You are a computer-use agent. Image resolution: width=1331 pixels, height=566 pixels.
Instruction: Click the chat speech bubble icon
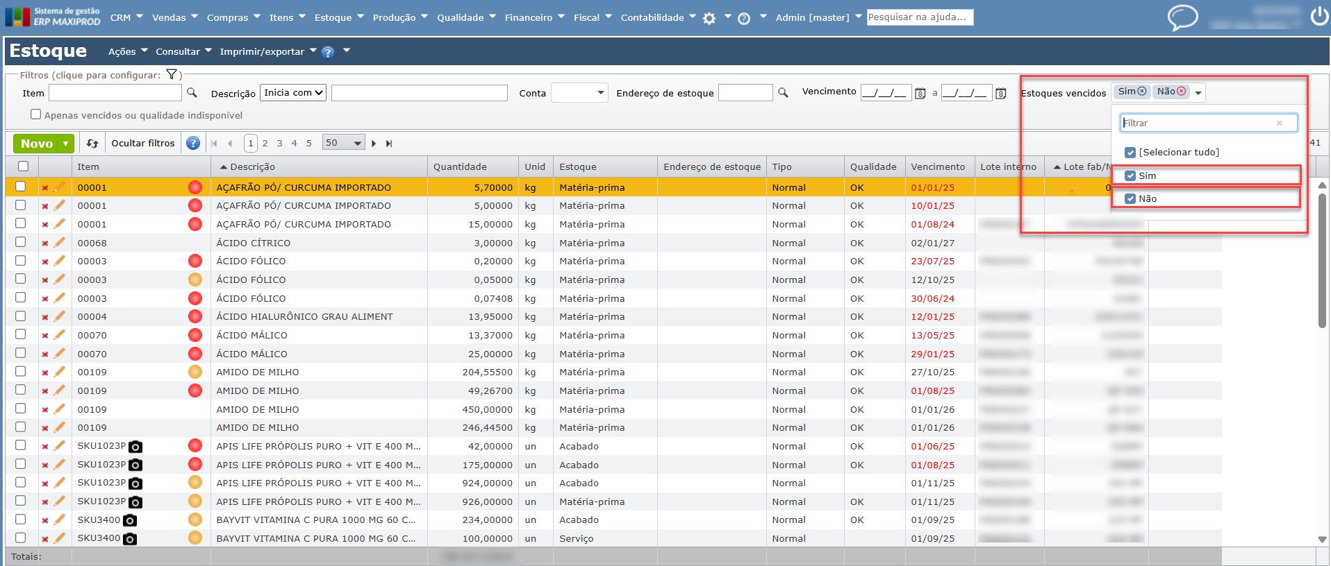click(x=1182, y=17)
